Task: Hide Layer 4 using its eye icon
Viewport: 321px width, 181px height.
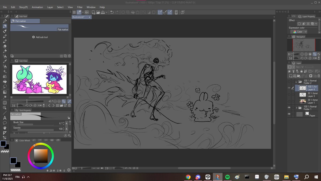Action: click(x=289, y=88)
